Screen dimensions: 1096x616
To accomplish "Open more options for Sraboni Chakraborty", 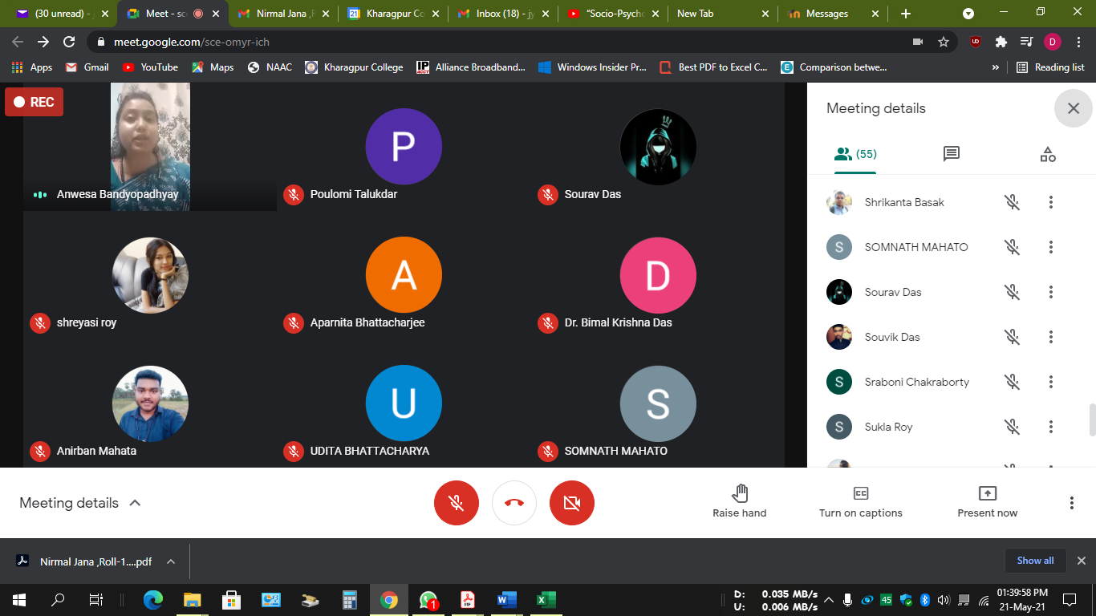I will [1051, 382].
